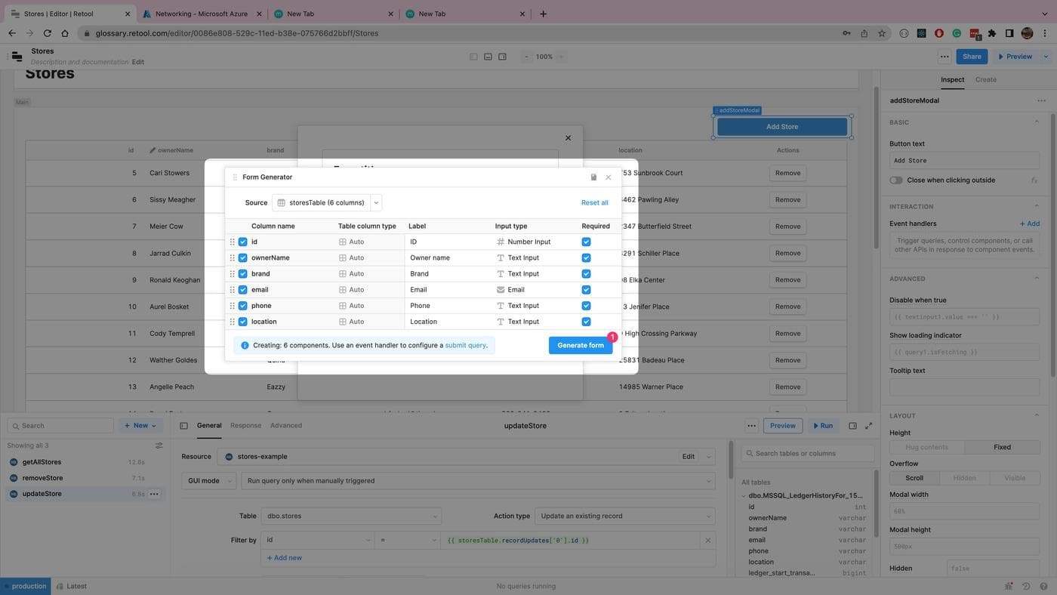Click the Retool hamburger menu icon

(17, 57)
